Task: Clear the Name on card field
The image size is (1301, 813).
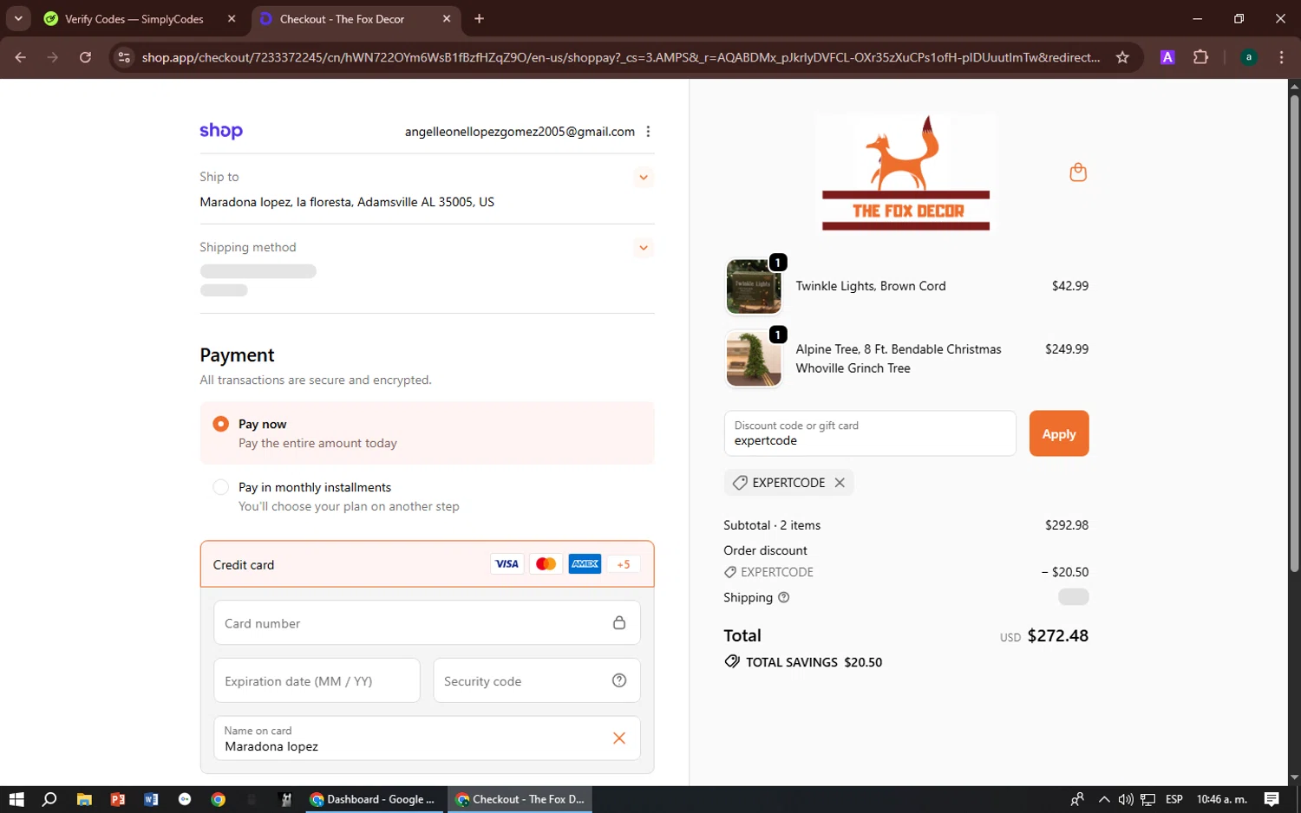Action: tap(619, 738)
